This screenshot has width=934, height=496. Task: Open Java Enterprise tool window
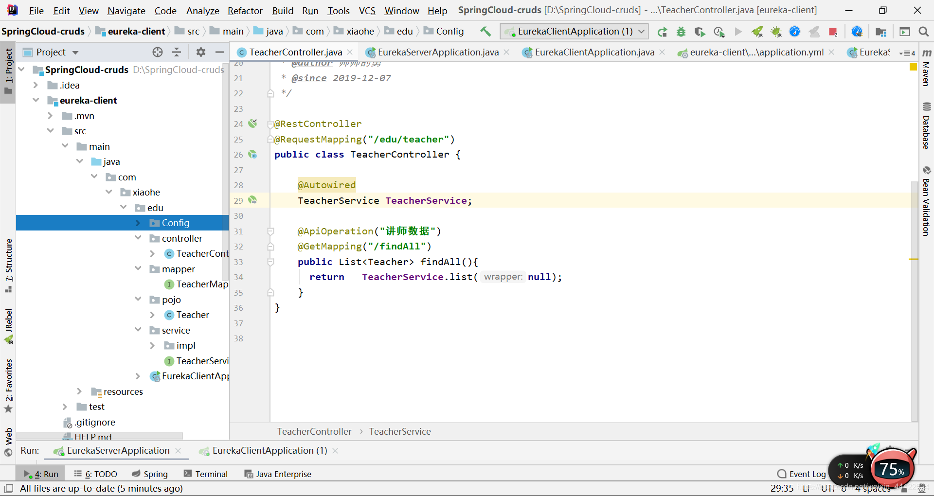point(278,474)
